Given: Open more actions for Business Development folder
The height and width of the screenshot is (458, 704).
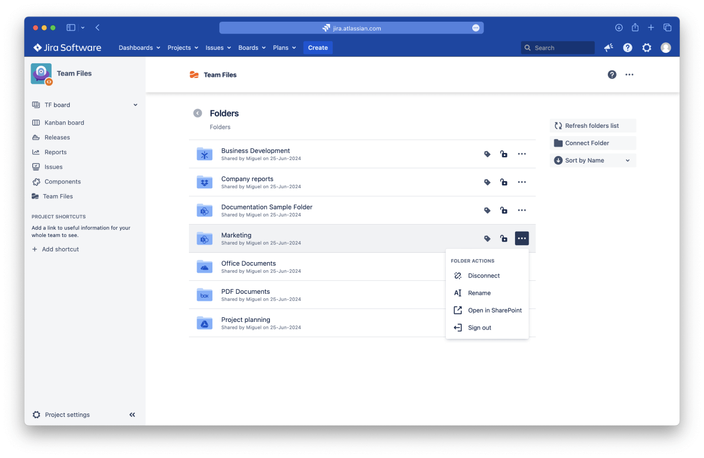Looking at the screenshot, I should [522, 154].
